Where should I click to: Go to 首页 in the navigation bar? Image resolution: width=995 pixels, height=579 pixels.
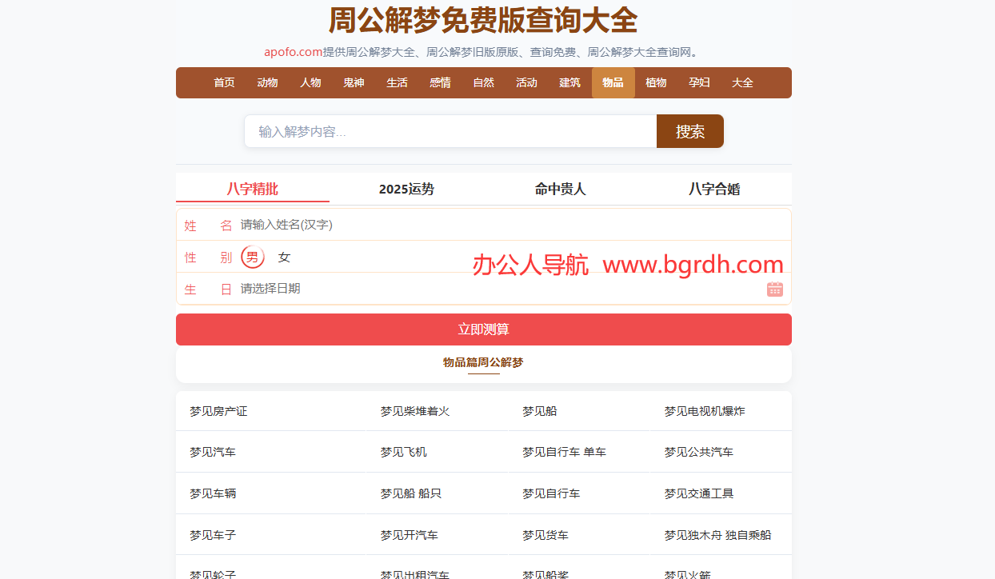click(224, 82)
